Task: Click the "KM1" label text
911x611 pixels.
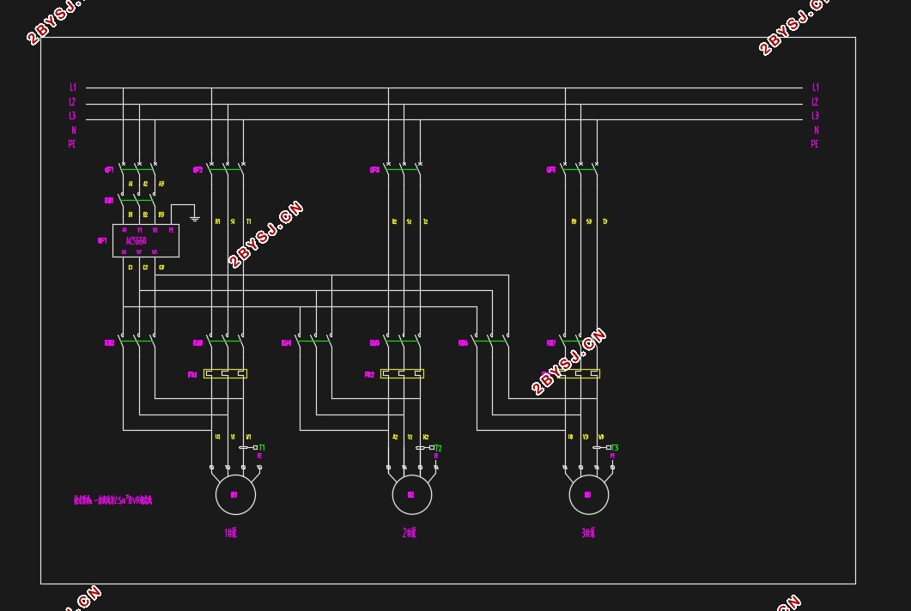Action: [109, 201]
